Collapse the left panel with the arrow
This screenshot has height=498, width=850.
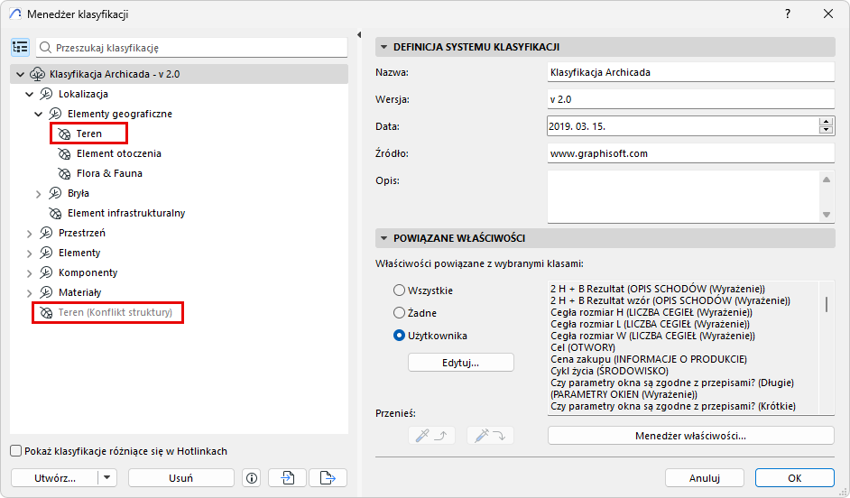coord(359,34)
